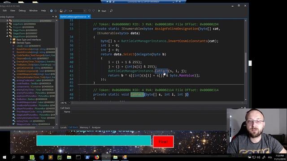Open the Windows Start menu
The height and width of the screenshot is (161, 287).
pyautogui.click(x=4, y=157)
